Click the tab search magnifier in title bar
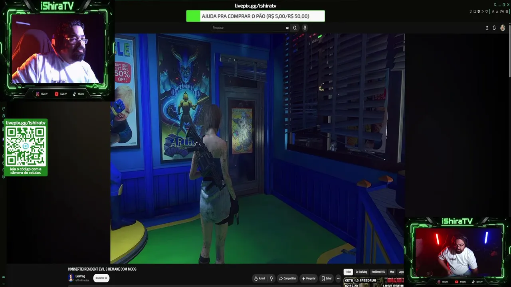 point(495,4)
